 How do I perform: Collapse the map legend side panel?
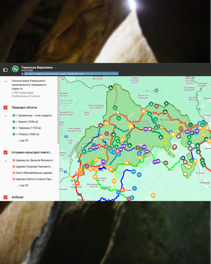(x=5, y=70)
